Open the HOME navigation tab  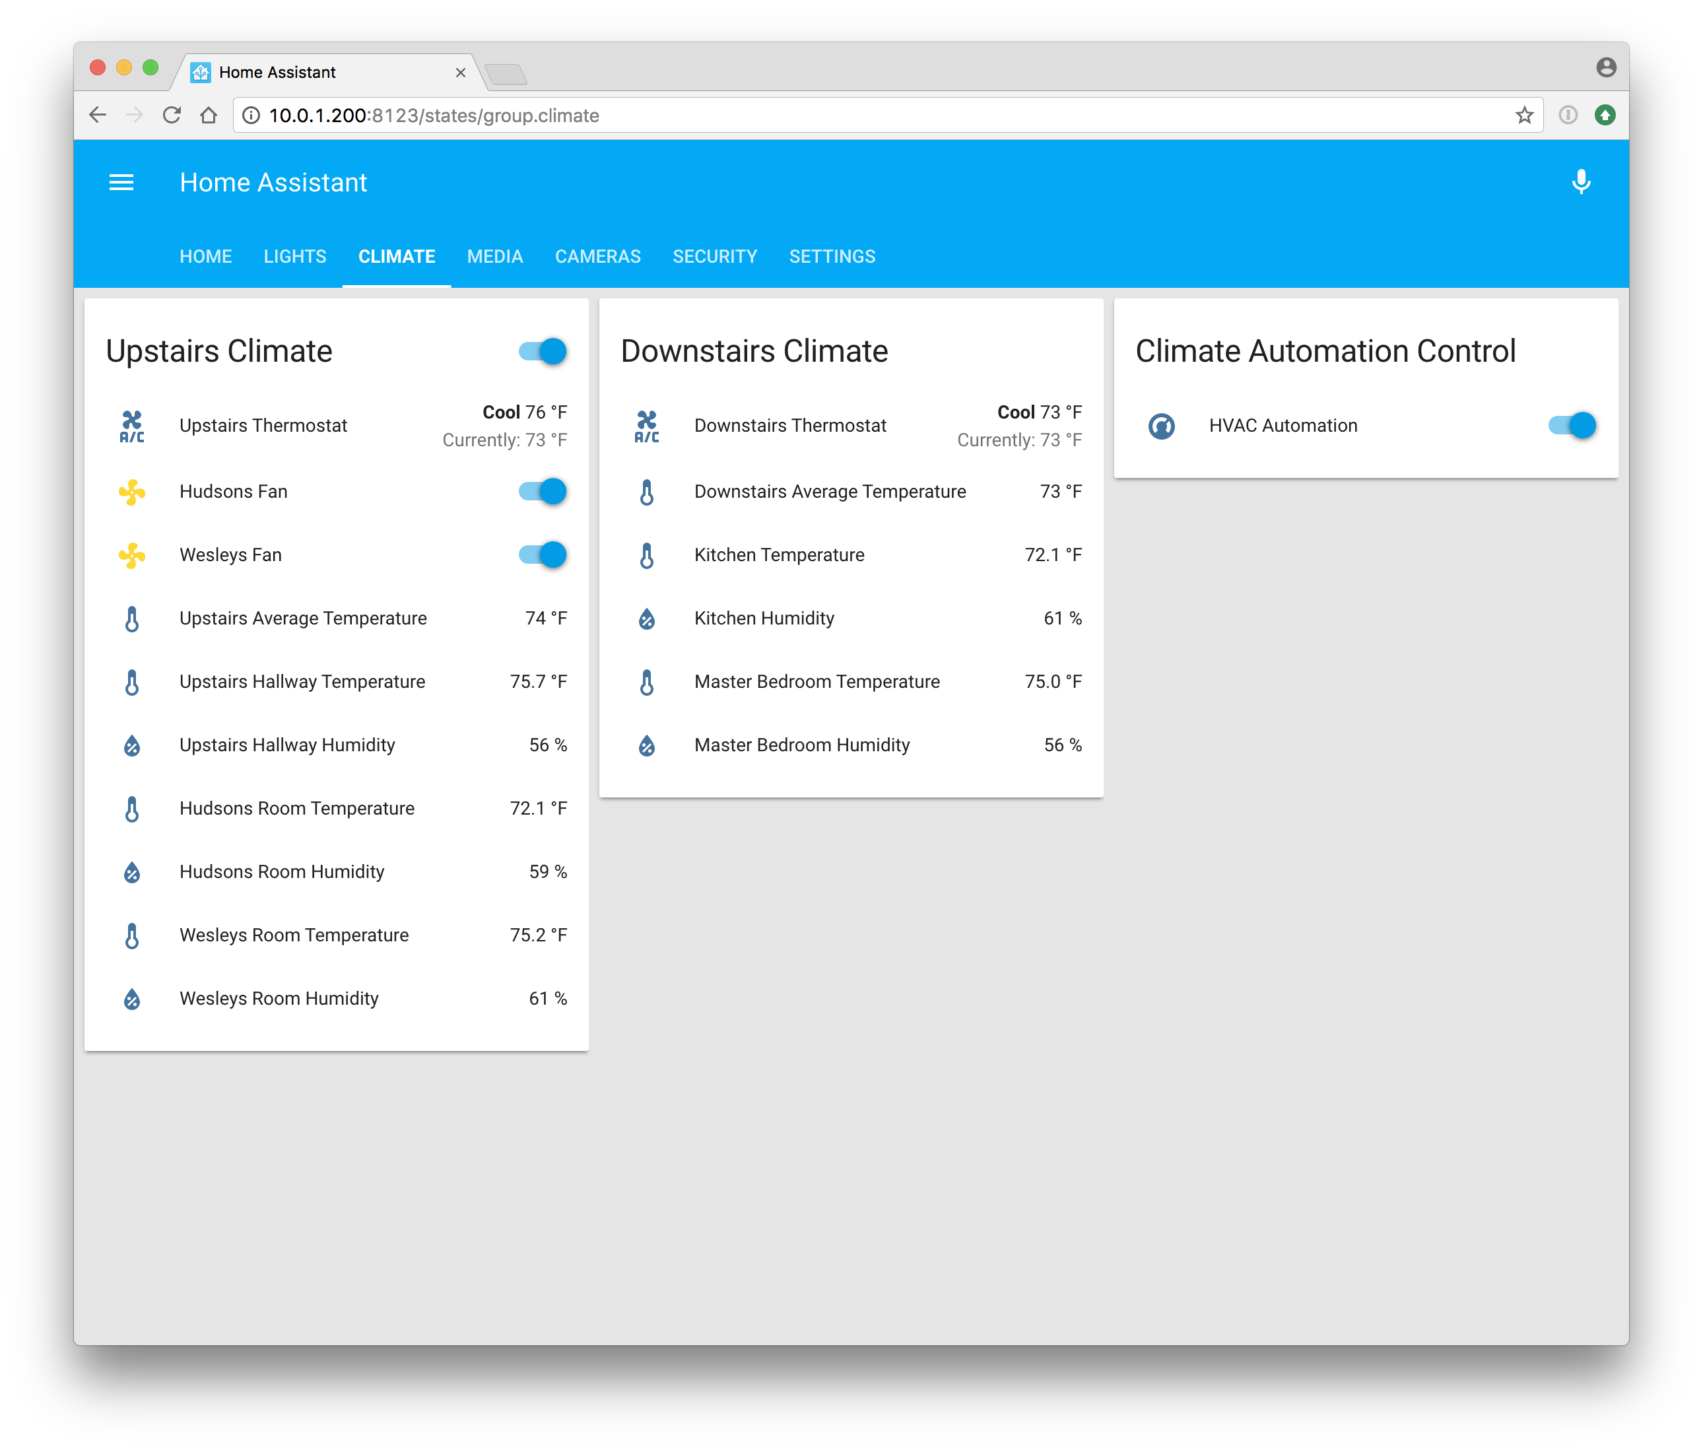click(205, 256)
